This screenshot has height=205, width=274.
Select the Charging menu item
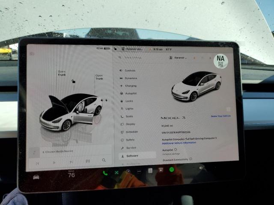pos(128,86)
